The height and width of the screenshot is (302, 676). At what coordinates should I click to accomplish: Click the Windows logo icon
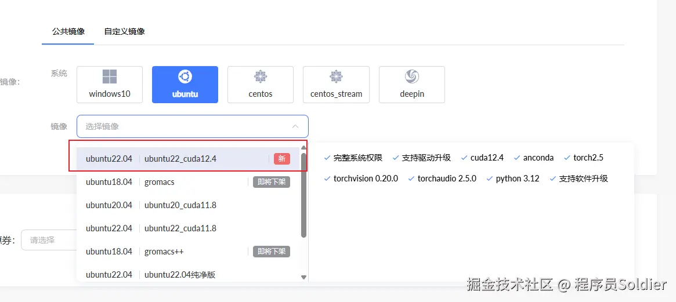pos(110,77)
